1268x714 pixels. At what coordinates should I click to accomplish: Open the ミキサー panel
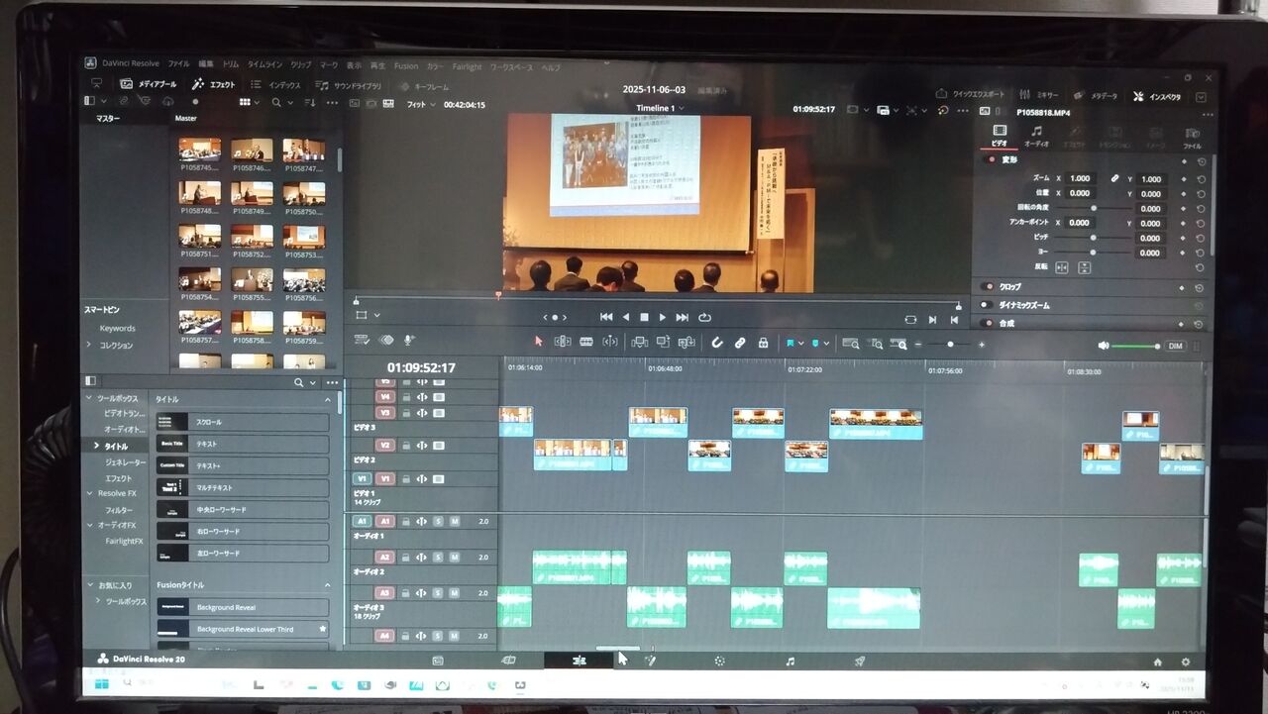pos(1040,95)
